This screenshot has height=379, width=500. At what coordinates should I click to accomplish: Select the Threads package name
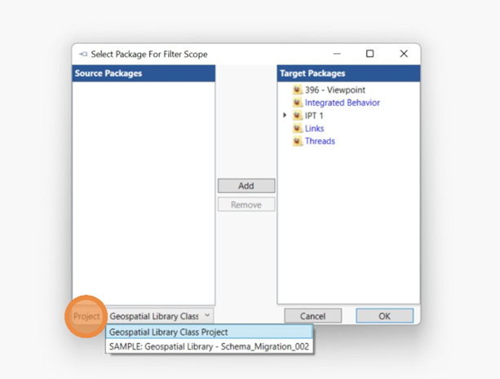320,142
